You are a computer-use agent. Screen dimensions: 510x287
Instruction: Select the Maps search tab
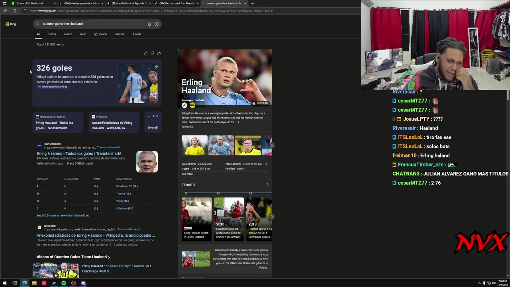coord(83,34)
